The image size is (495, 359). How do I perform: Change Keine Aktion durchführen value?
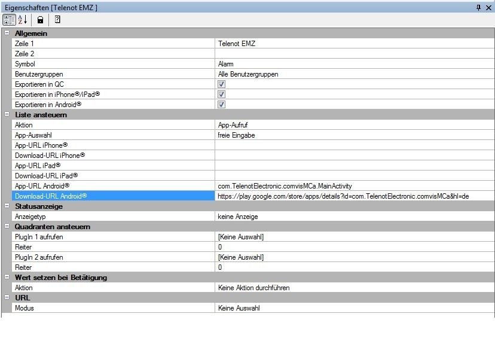pos(355,288)
